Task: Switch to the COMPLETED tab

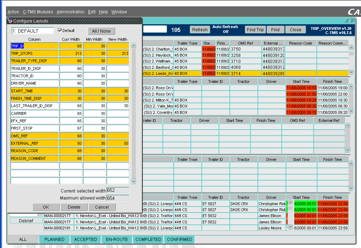Action: click(148, 239)
